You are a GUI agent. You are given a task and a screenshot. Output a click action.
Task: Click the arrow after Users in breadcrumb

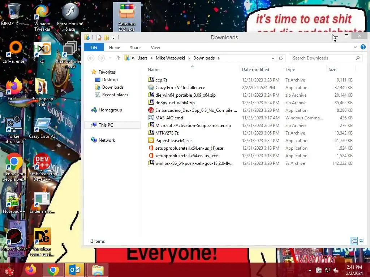151,58
